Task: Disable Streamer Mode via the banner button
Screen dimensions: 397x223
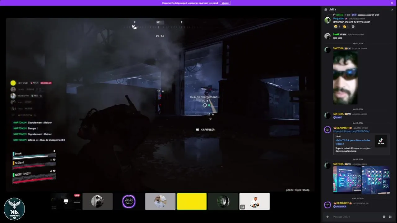Action: click(x=225, y=3)
